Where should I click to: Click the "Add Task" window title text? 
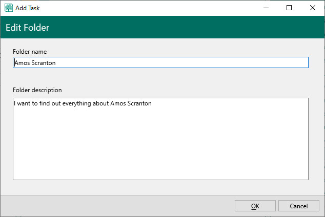[29, 8]
